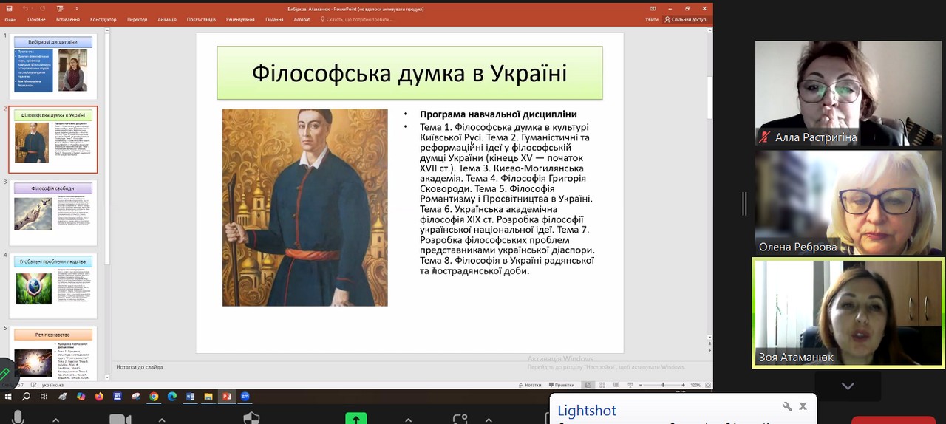The image size is (946, 424).
Task: Open Lightshot settings wrench icon
Action: pos(787,406)
